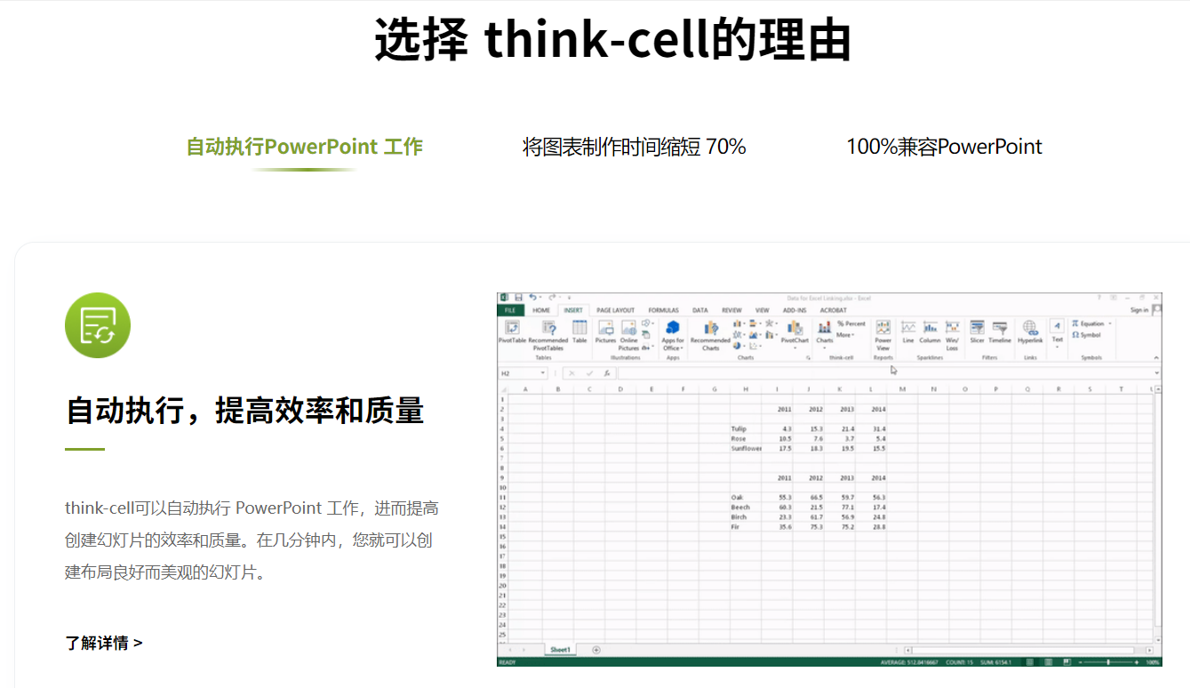Select the 100%兼容PowerPoint tab

click(945, 147)
